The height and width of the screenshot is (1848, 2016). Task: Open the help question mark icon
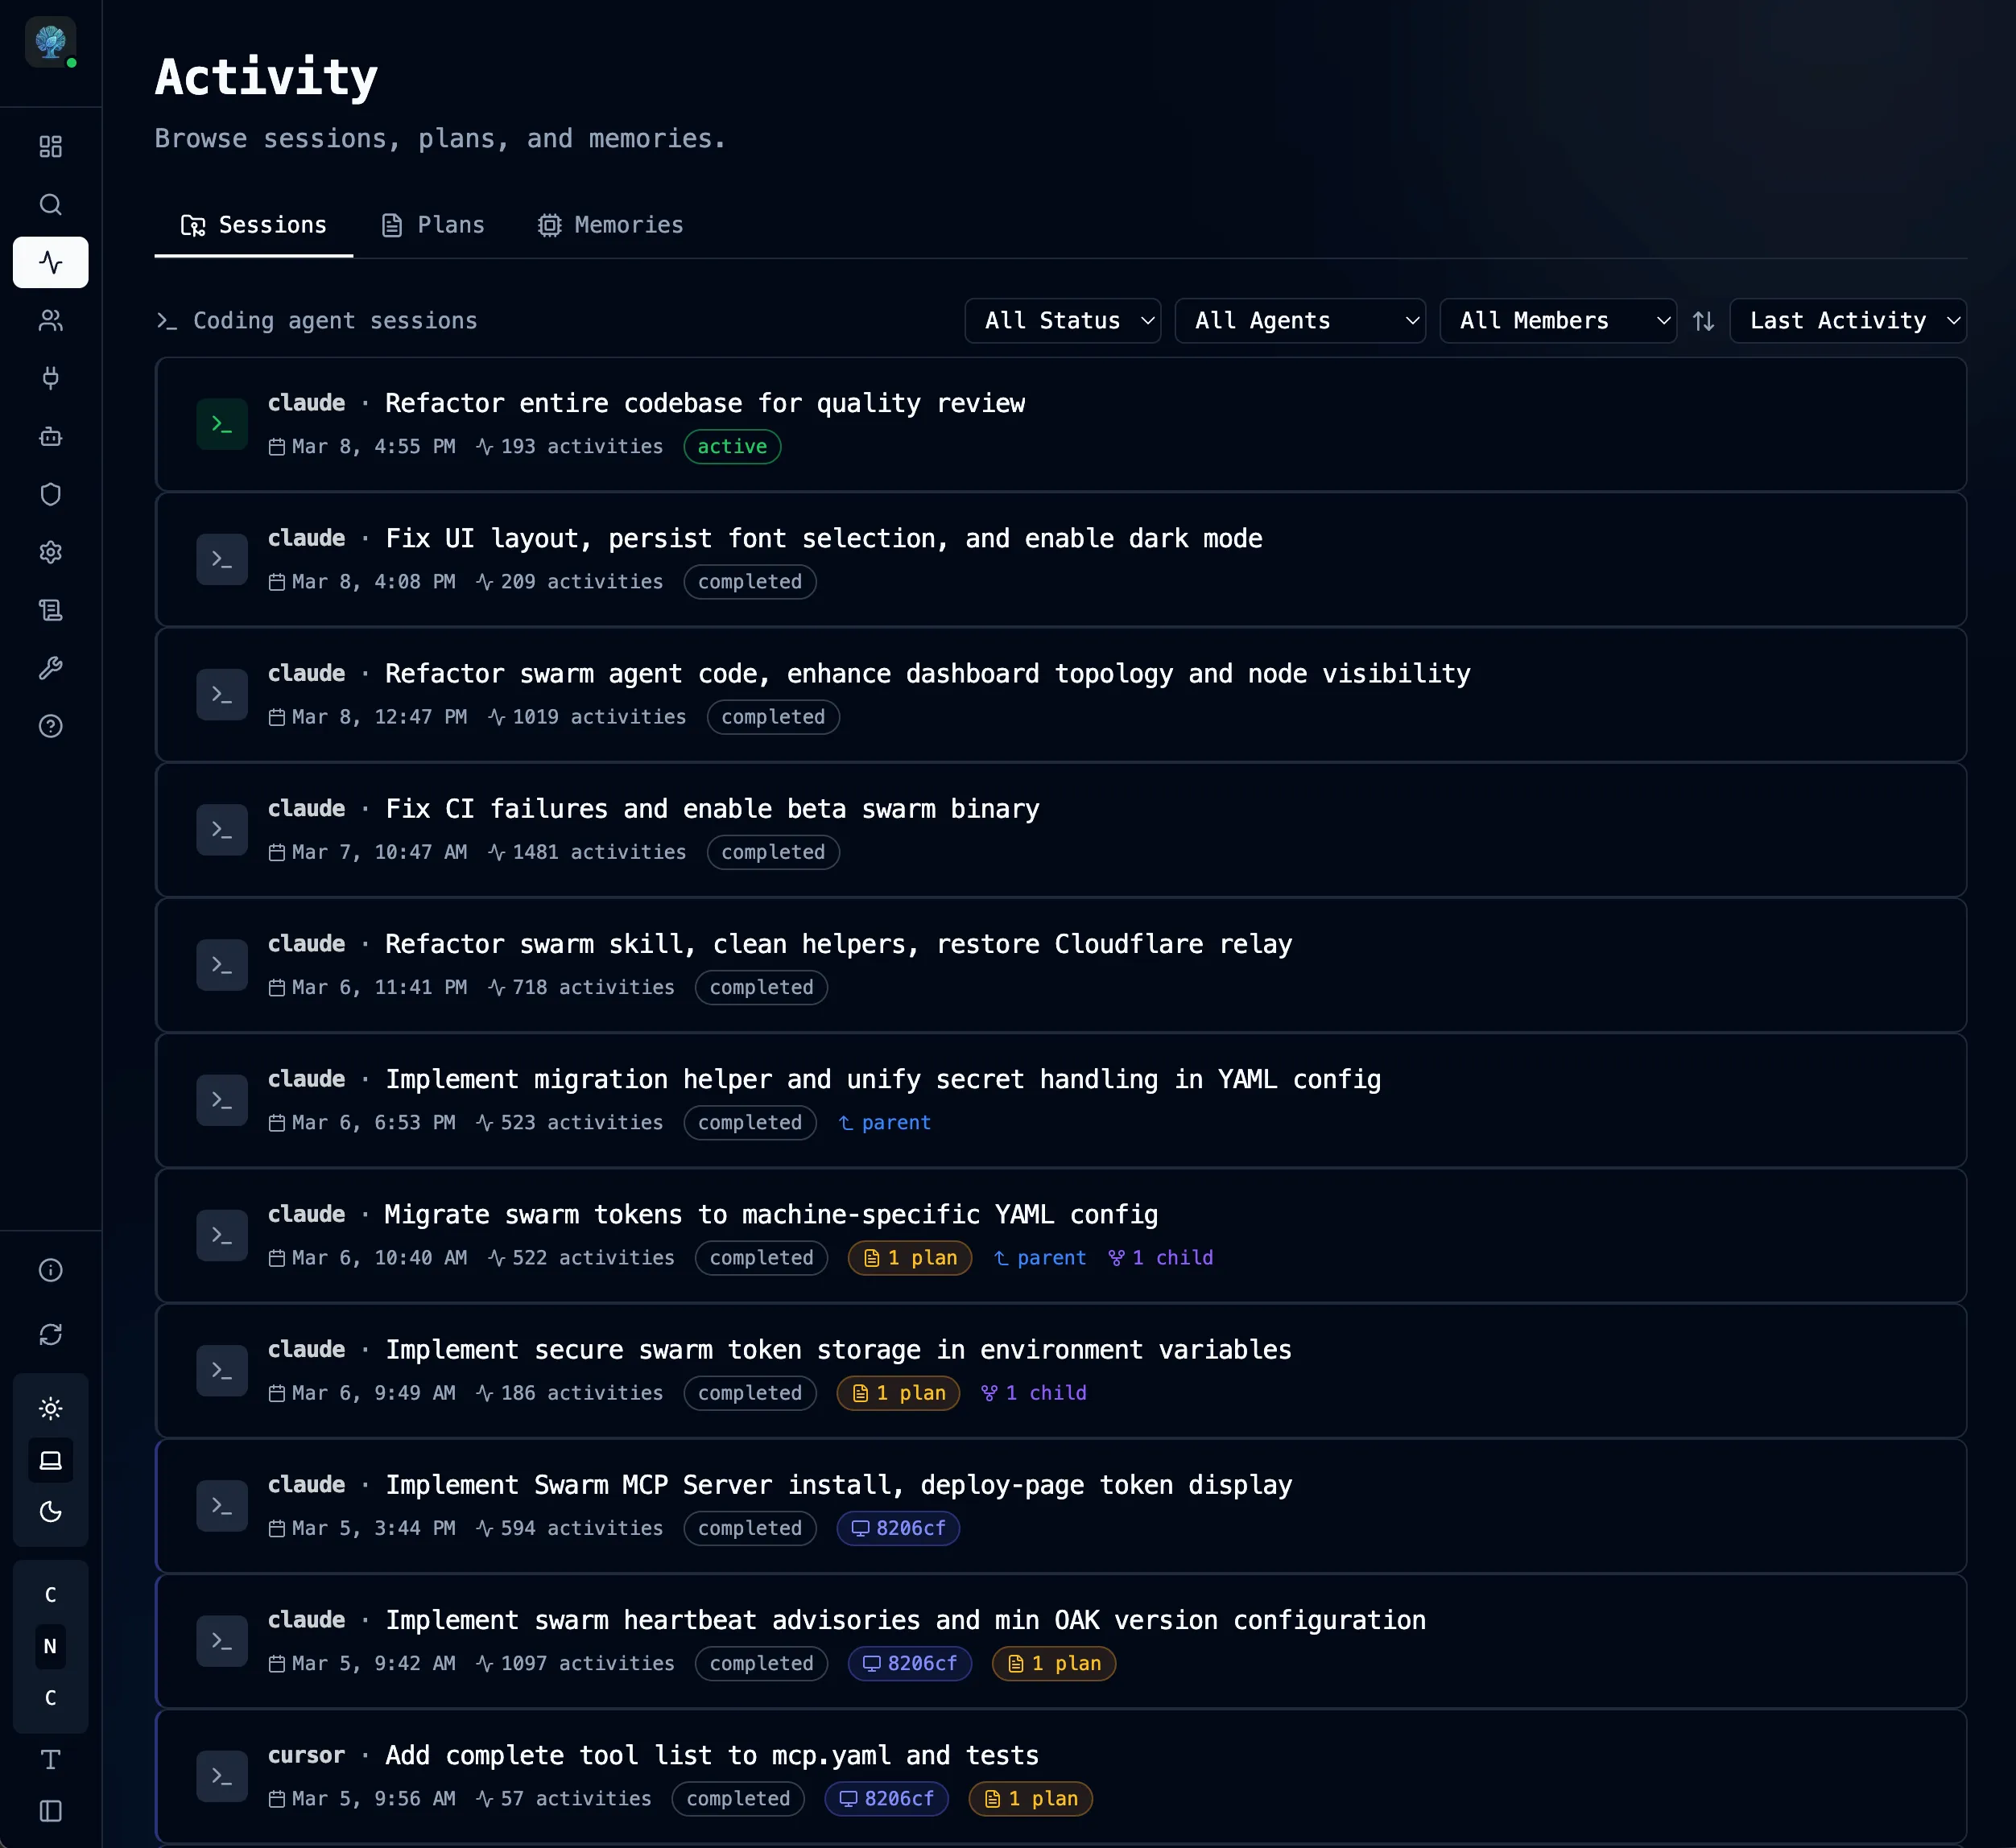50,726
